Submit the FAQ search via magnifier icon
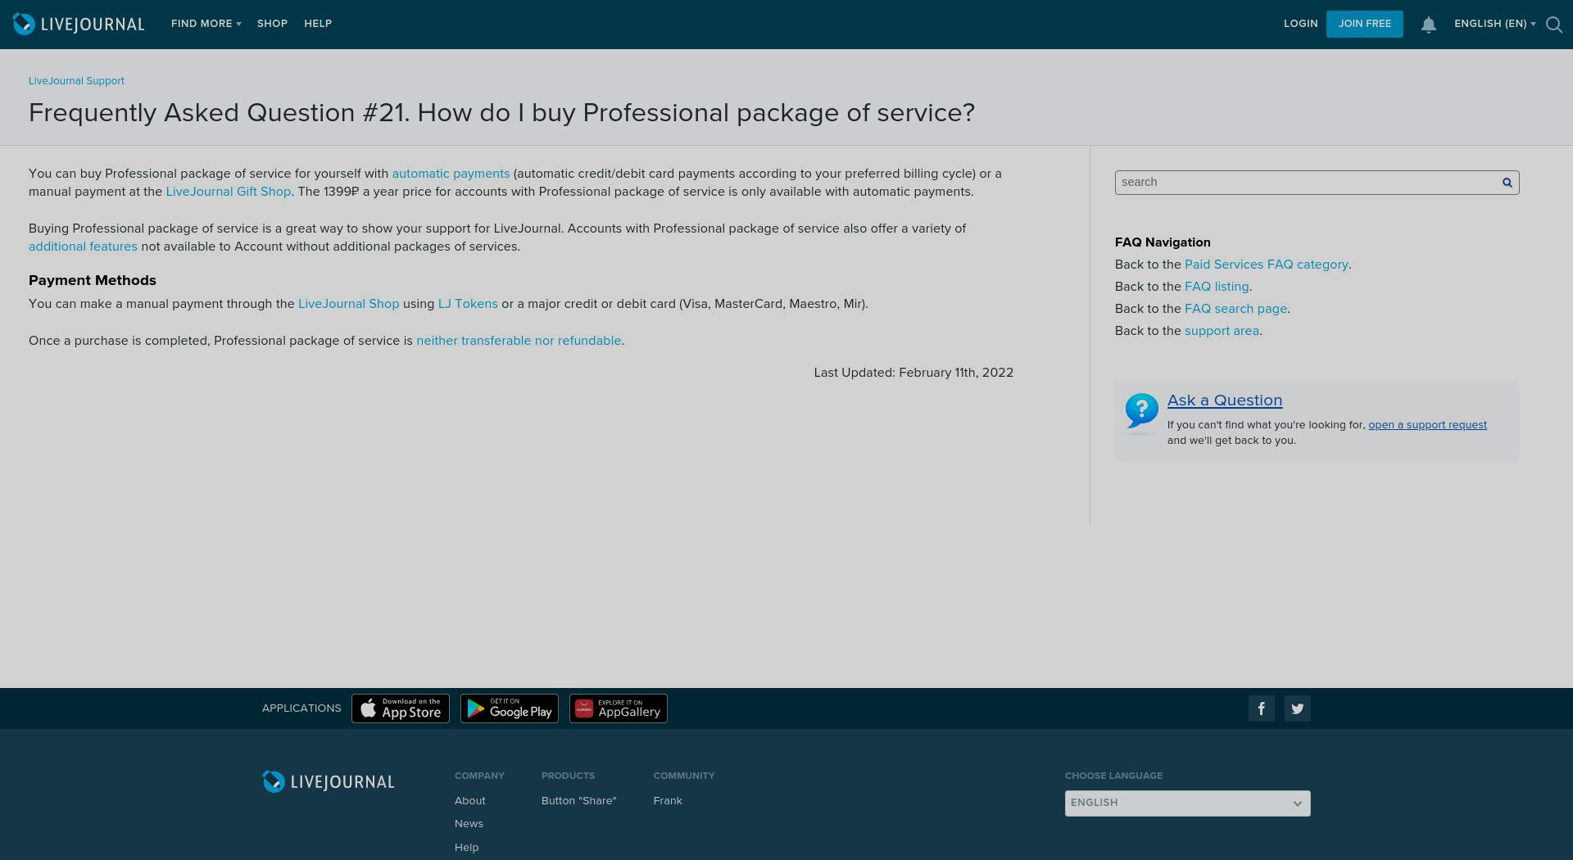The width and height of the screenshot is (1573, 860). coord(1507,183)
